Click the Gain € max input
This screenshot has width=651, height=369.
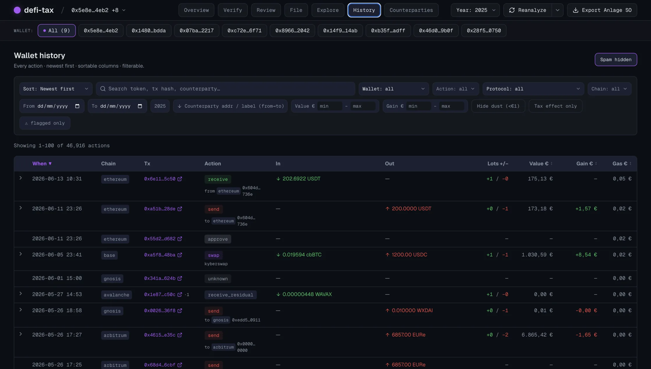click(x=451, y=106)
